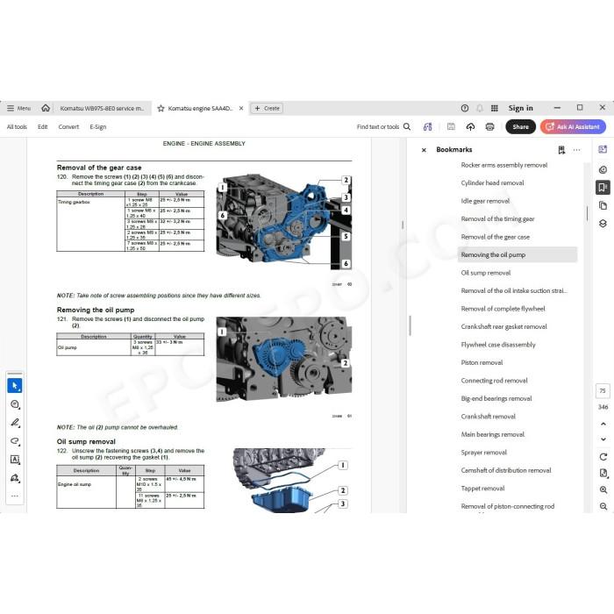Screen dimensions: 614x614
Task: Rotate the page view clockwise icon
Action: pos(603,457)
